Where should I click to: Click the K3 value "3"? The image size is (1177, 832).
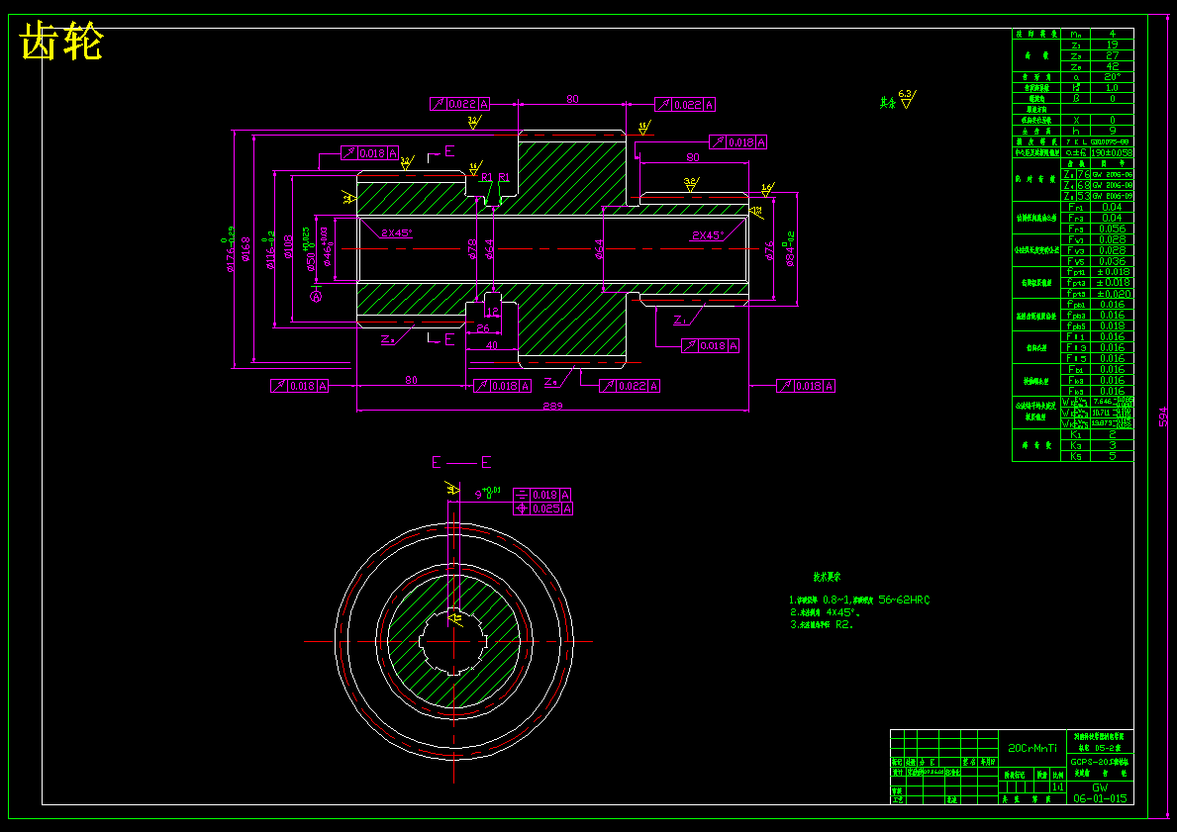point(1112,445)
